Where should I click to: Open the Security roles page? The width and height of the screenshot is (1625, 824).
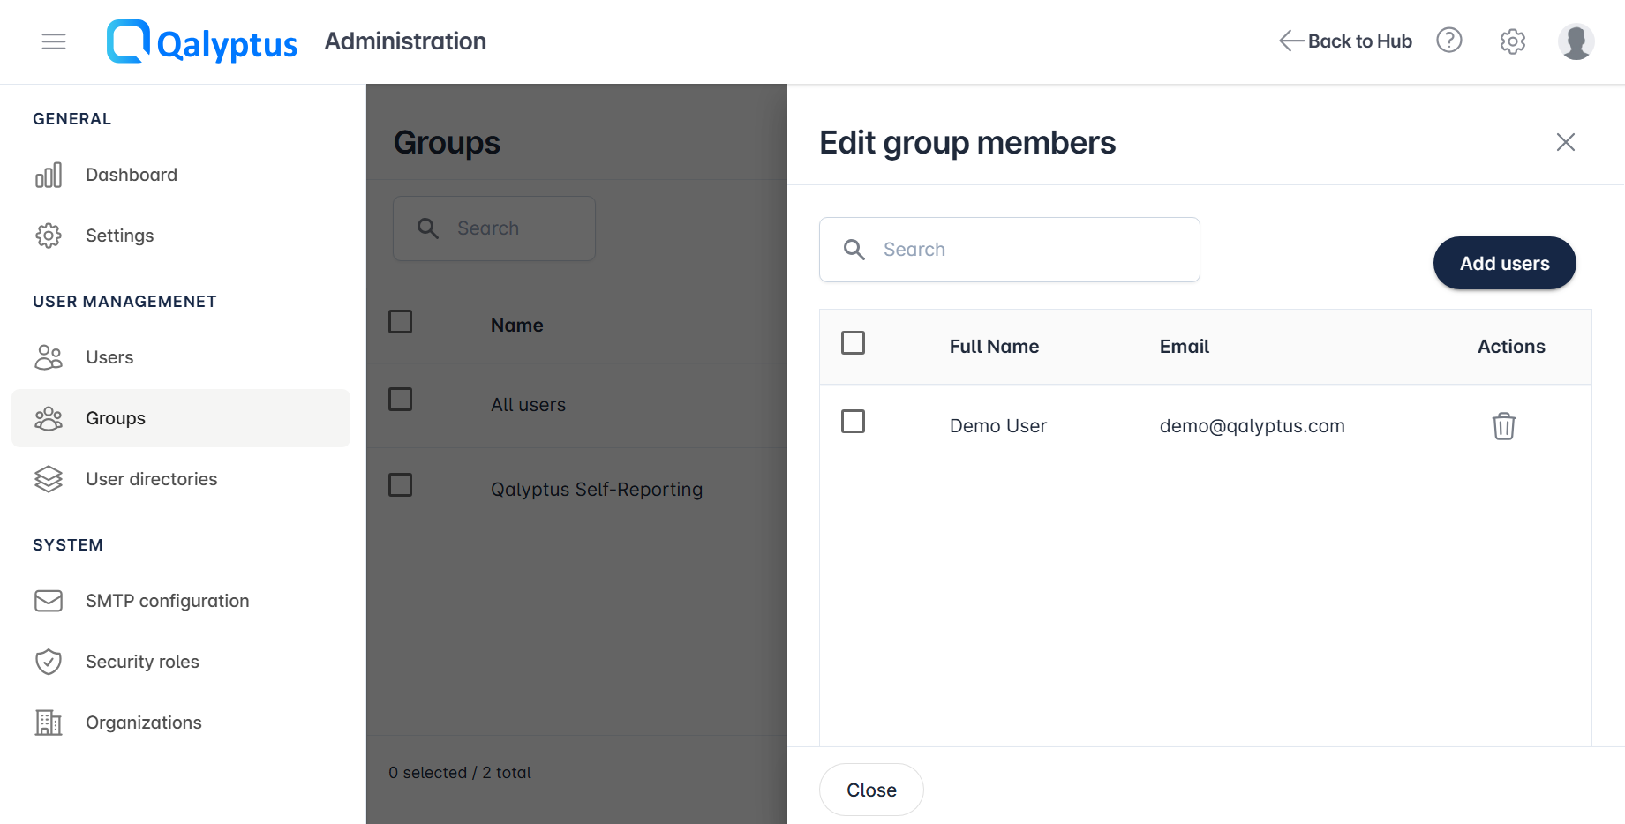click(x=142, y=662)
